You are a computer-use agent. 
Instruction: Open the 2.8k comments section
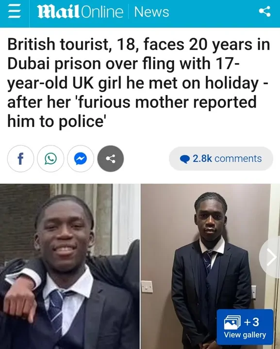pos(221,159)
